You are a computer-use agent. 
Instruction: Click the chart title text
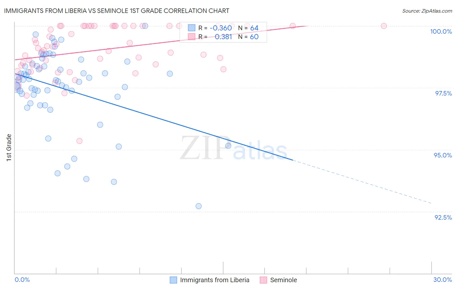pos(117,11)
